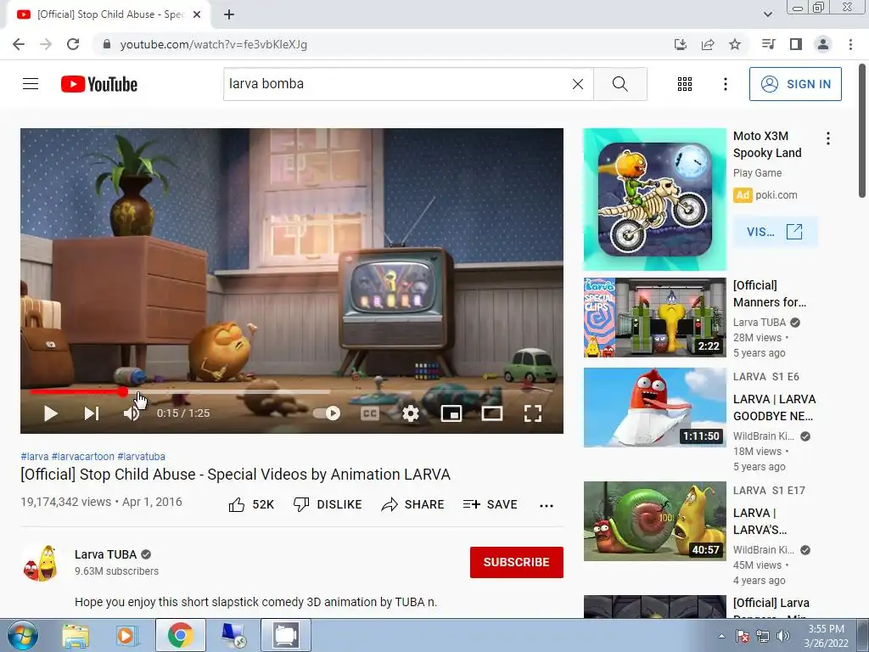Install the page as an app icon
Screen dimensions: 869x652
point(680,44)
